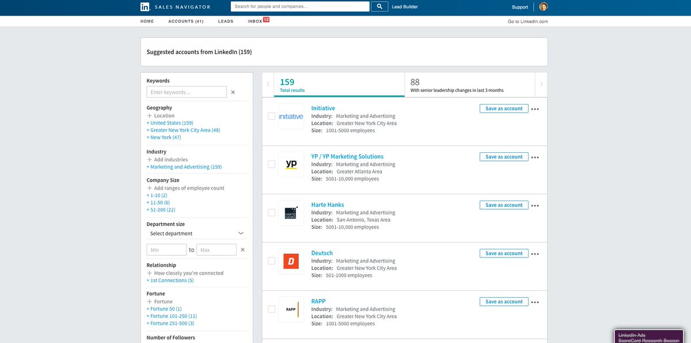Image resolution: width=691 pixels, height=343 pixels.
Task: Click the LinkedIn Sales Navigator logo
Action: pos(175,7)
